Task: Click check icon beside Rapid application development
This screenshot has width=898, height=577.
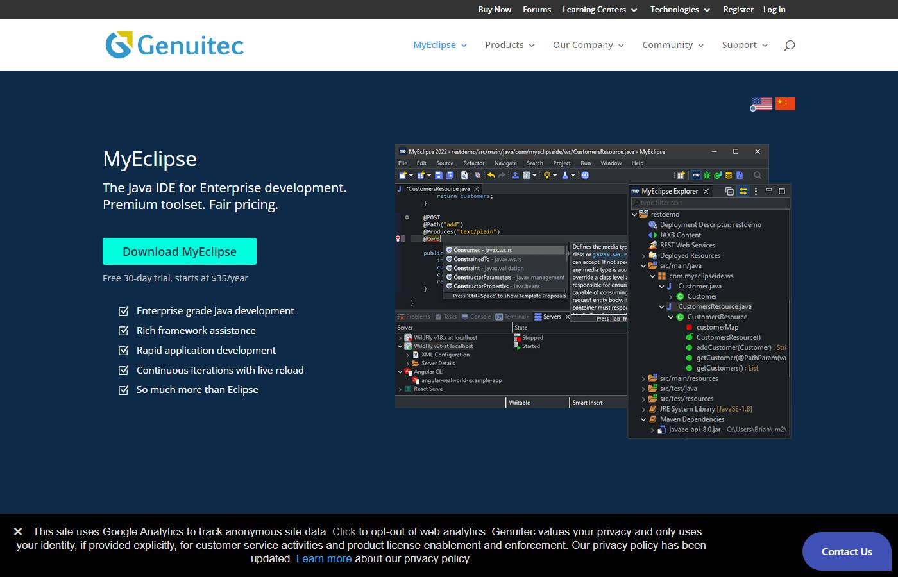Action: tap(124, 351)
